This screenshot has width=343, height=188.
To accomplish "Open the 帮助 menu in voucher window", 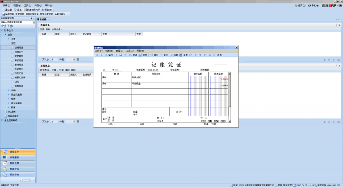I will 140,51.
